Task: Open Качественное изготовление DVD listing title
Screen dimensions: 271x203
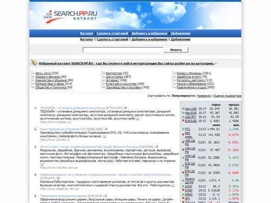Action: coord(63,129)
